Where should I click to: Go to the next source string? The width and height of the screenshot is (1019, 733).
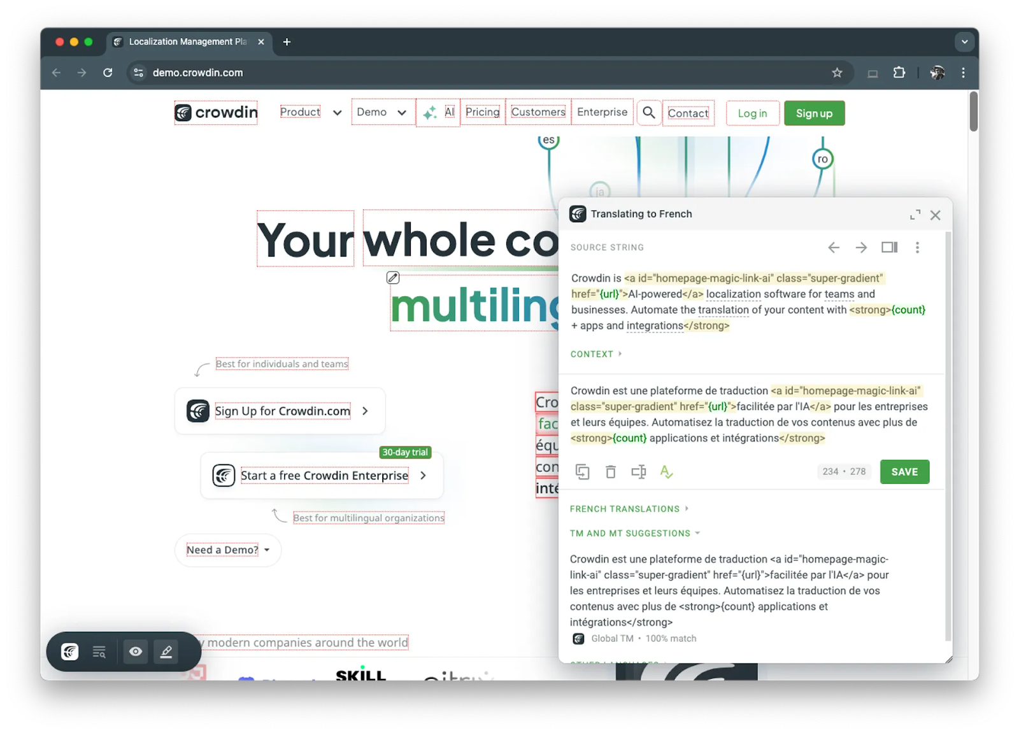pos(861,247)
